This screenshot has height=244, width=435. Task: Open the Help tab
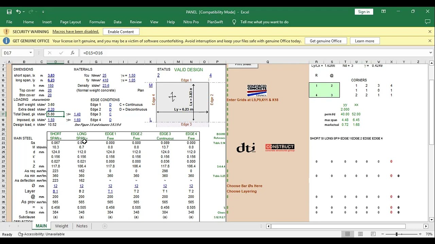tap(171, 22)
